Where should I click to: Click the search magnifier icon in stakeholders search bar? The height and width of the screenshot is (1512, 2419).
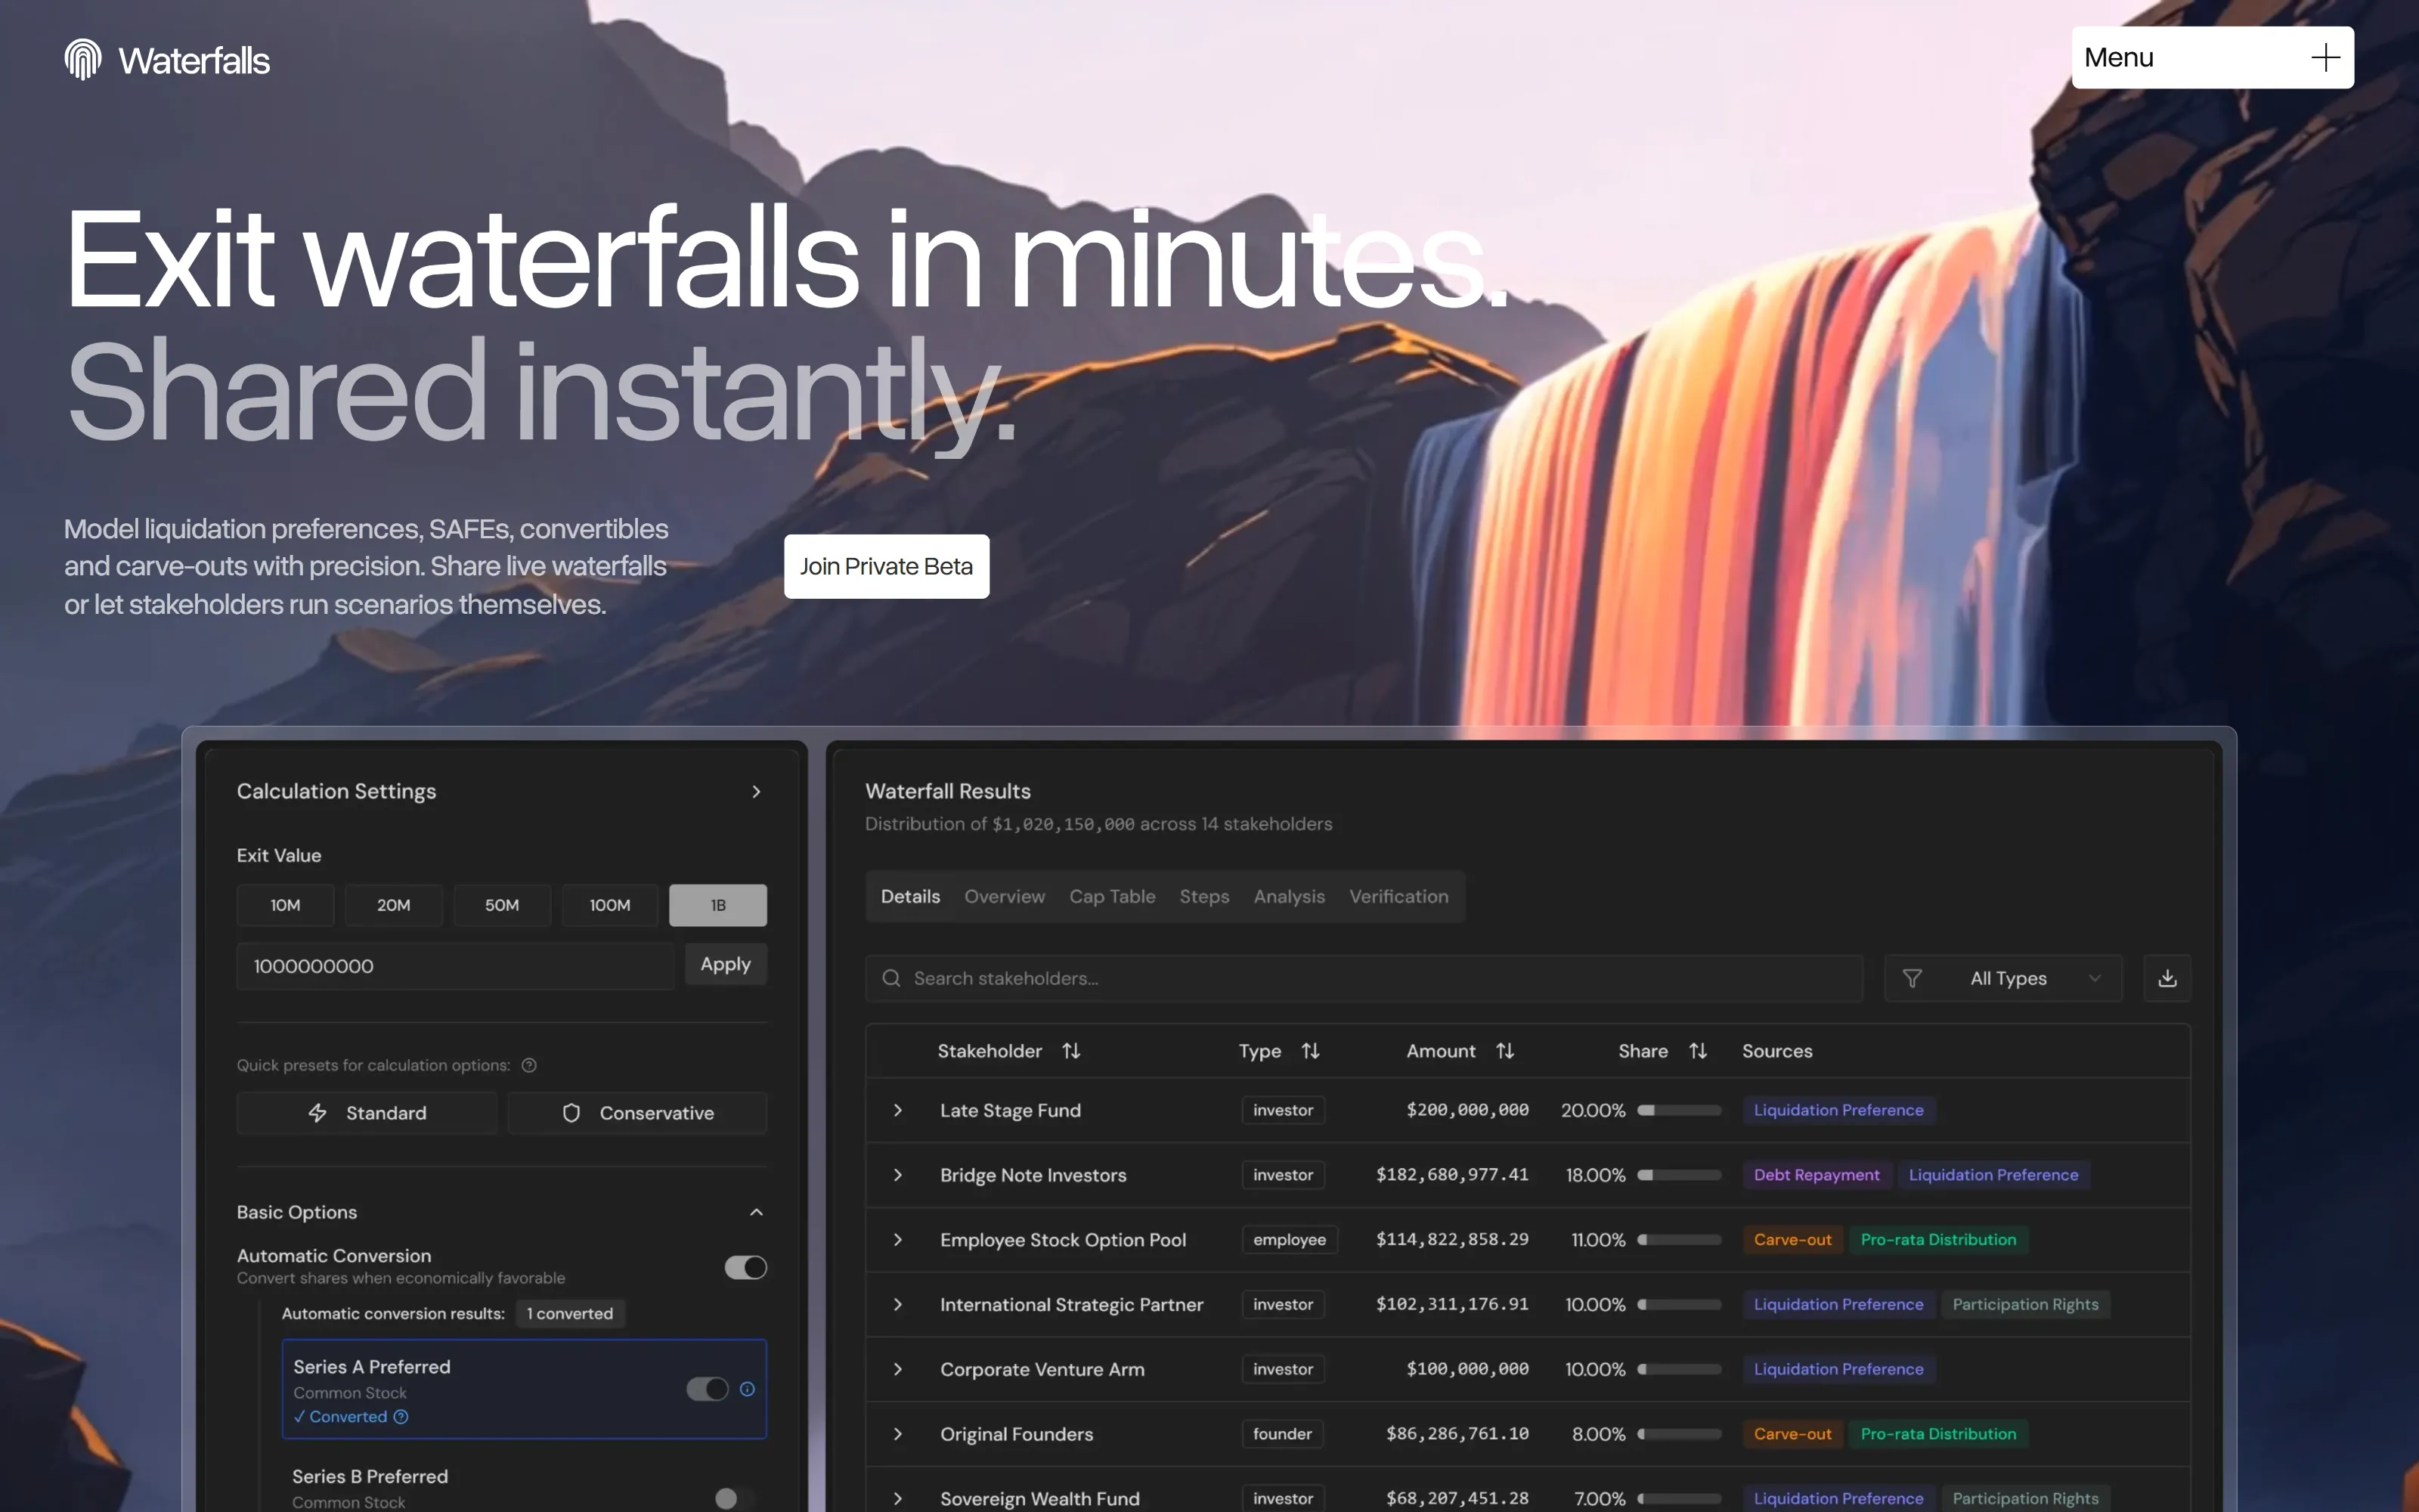tap(890, 978)
